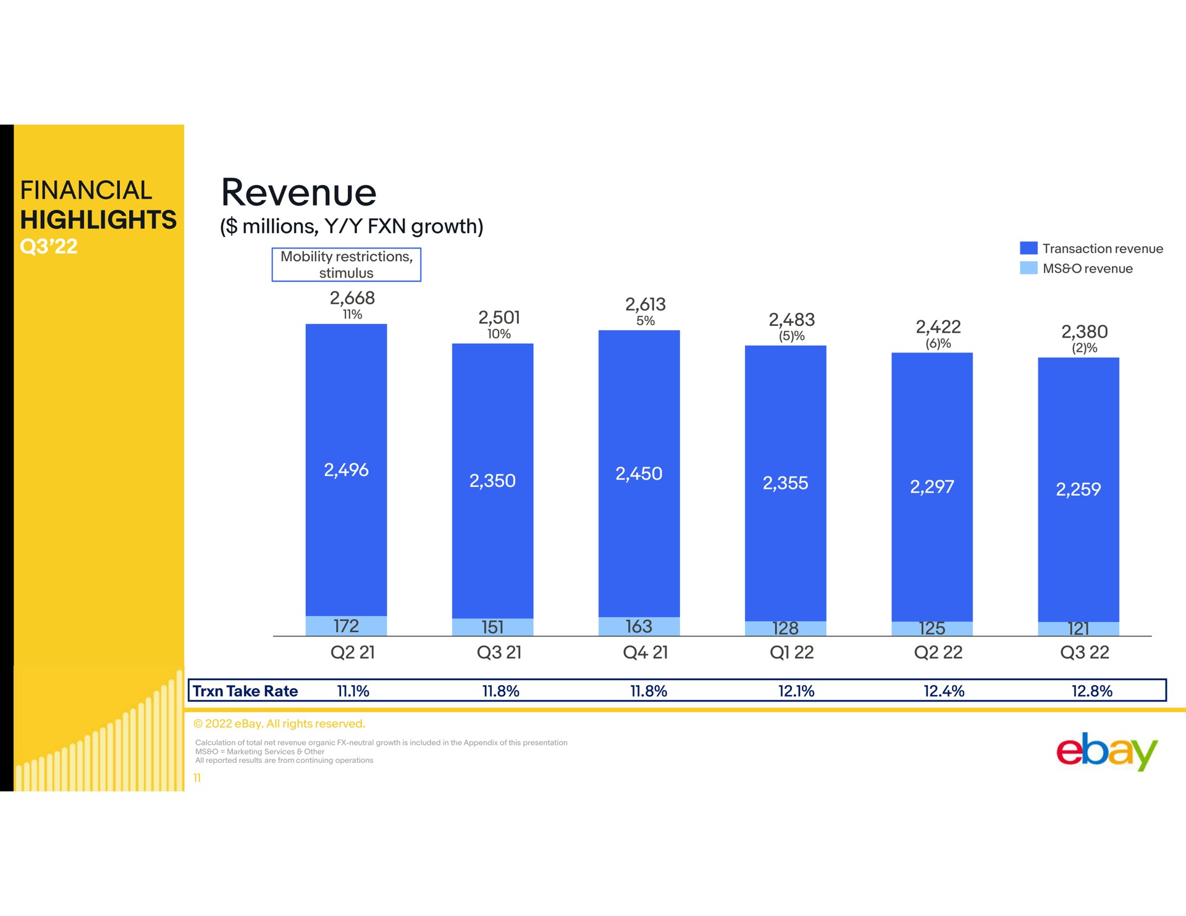
Task: Click the total revenue value 2,668
Action: pos(352,298)
